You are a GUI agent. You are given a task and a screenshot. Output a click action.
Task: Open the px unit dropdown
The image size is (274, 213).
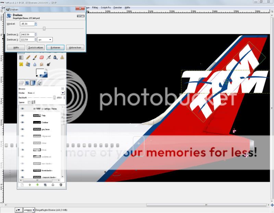(x=45, y=39)
